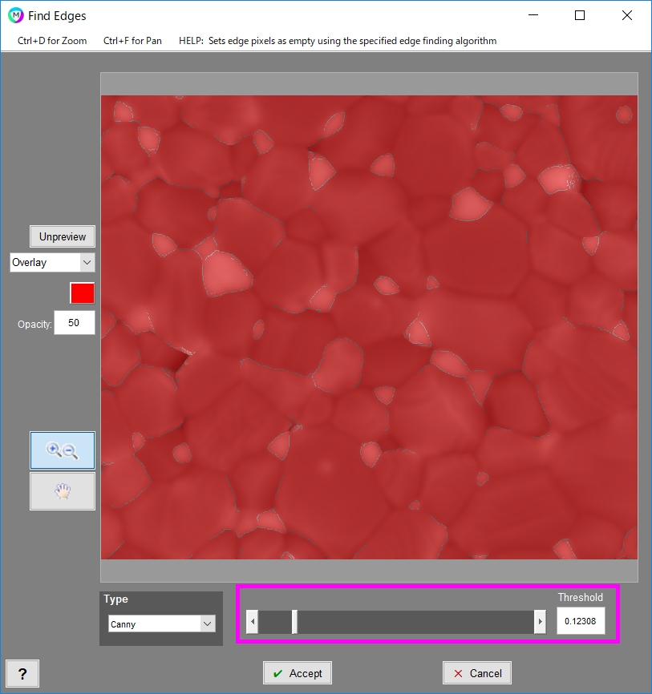Open the red overlay color swatch
Screen dimensions: 652x694
pyautogui.click(x=83, y=293)
